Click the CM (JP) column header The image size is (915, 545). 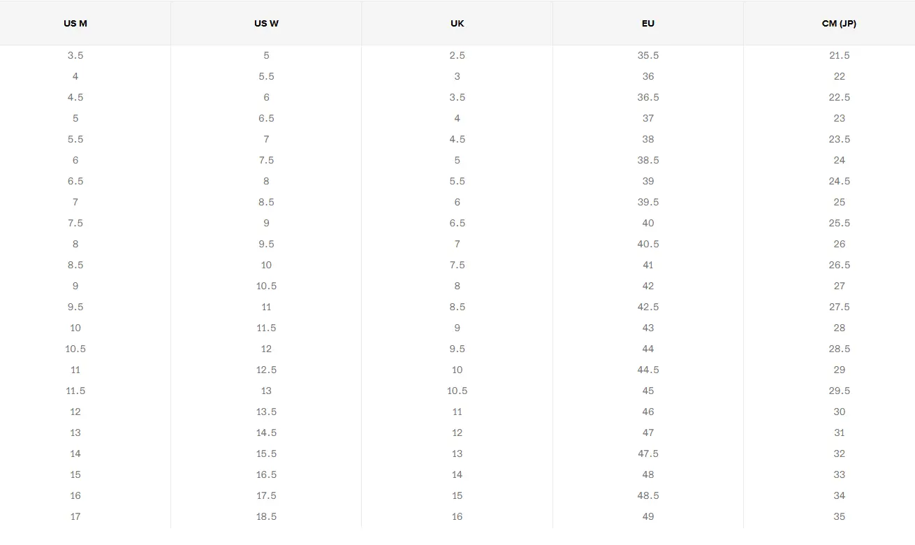click(839, 23)
